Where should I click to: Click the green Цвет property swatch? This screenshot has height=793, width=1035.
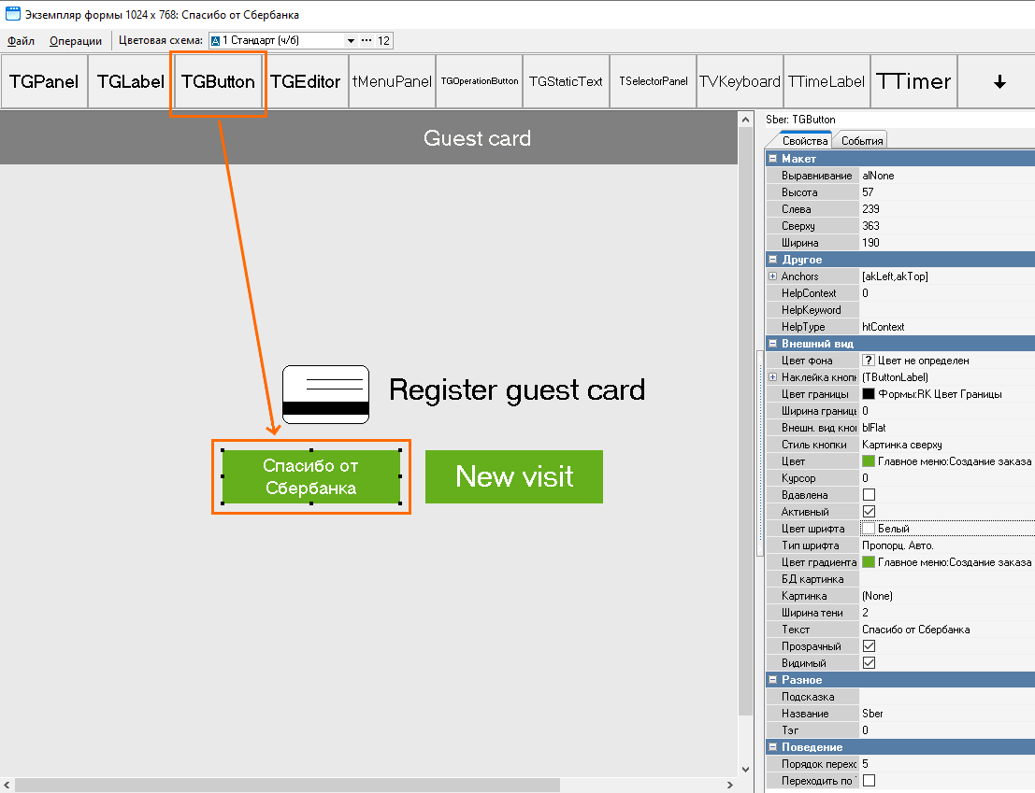tap(869, 461)
